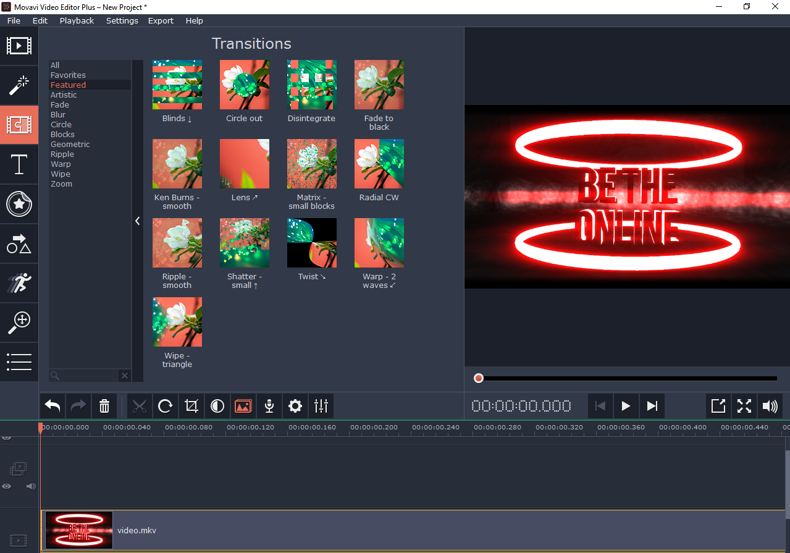Open the Crop tool in the toolbar

tap(191, 406)
